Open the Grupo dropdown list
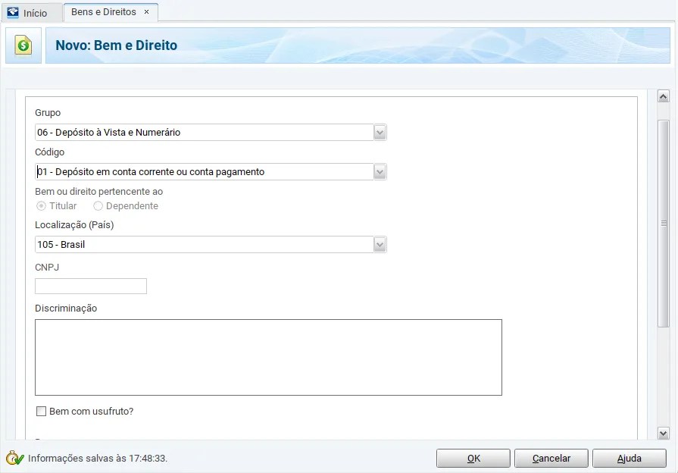 380,133
